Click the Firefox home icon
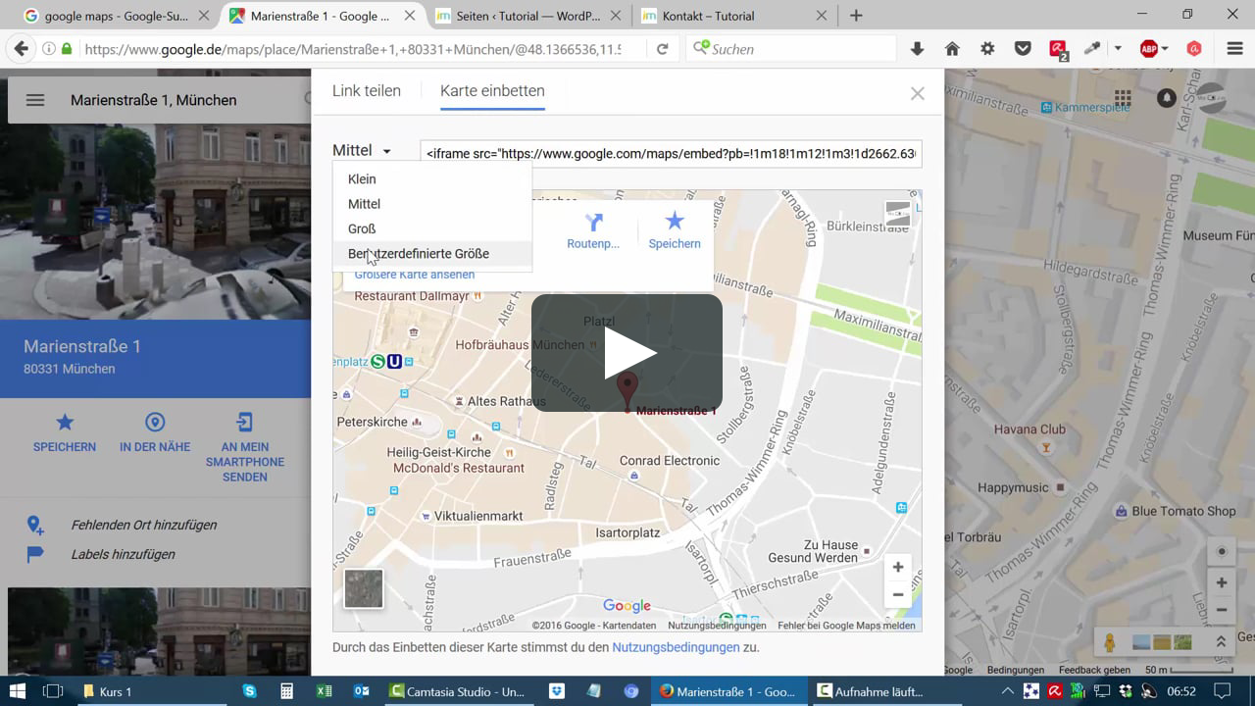The image size is (1255, 706). point(952,49)
